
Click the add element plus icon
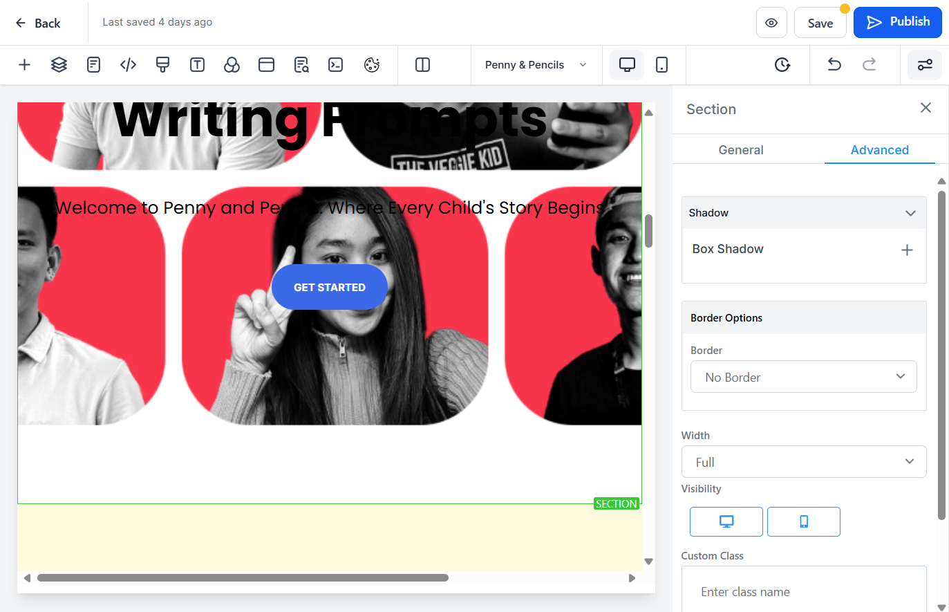coord(24,65)
